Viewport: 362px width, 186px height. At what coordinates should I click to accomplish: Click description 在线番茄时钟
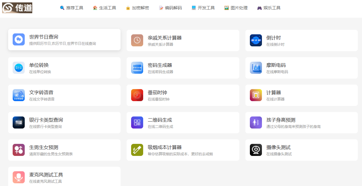click(159, 99)
